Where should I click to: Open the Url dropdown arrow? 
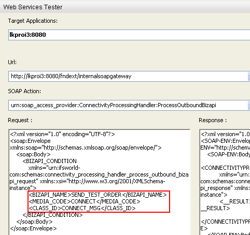[x=249, y=76]
